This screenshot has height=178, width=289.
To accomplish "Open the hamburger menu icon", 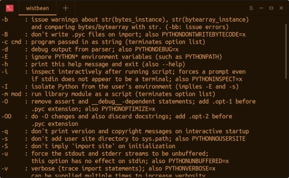I will (251, 8).
